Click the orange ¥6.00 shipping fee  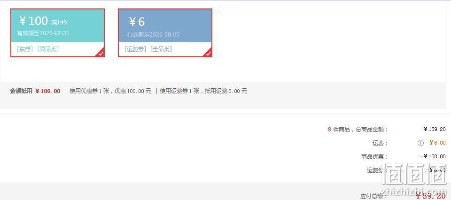[437, 143]
